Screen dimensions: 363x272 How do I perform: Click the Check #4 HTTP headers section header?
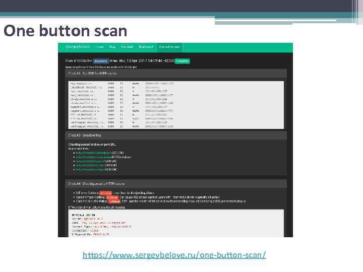point(176,184)
